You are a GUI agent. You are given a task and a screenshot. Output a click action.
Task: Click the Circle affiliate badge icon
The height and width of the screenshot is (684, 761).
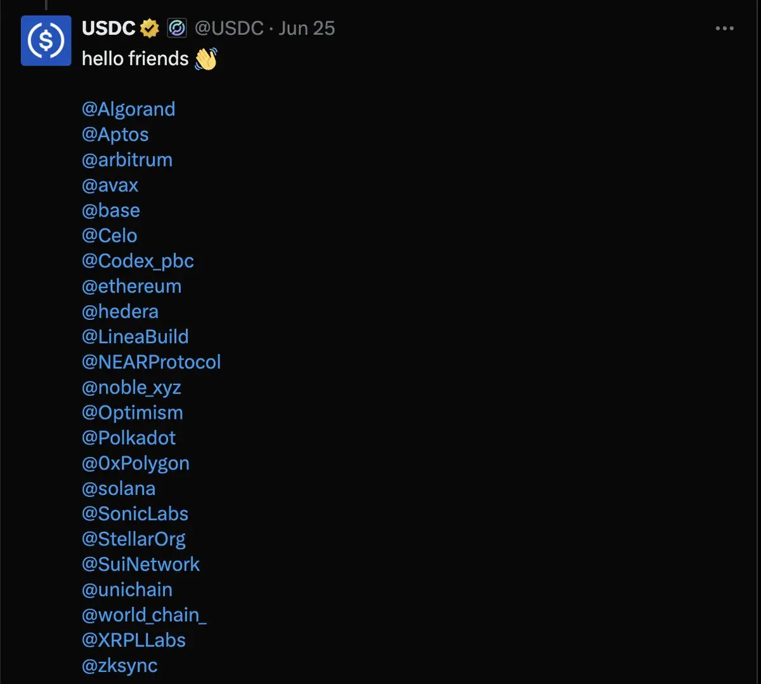[177, 29]
